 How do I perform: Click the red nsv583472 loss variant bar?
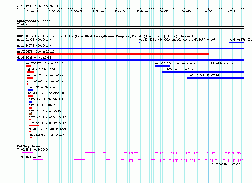coord(113,54)
